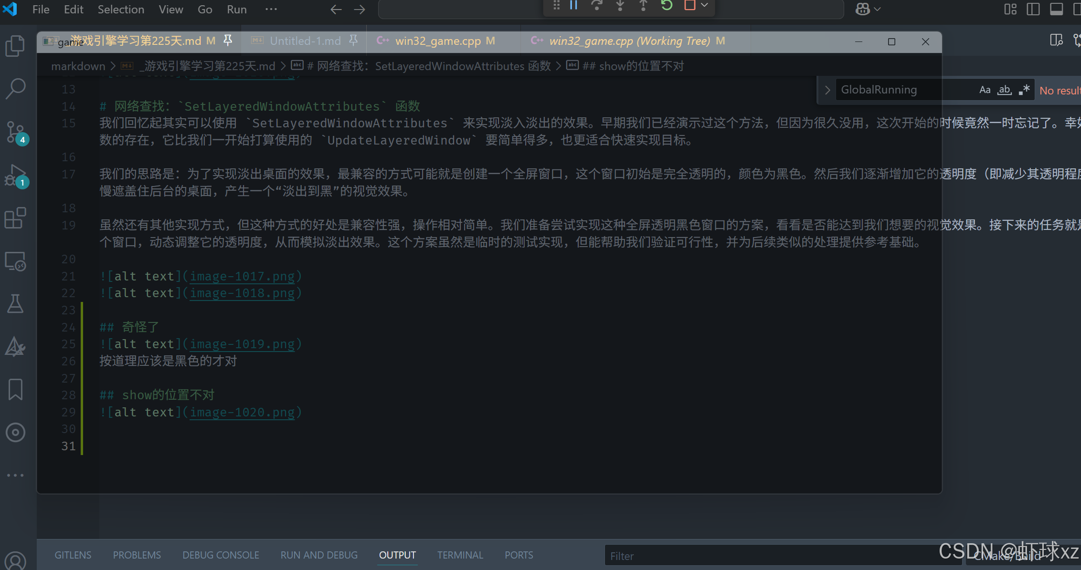Open the Run and Debug view
1081x570 pixels.
[x=15, y=175]
